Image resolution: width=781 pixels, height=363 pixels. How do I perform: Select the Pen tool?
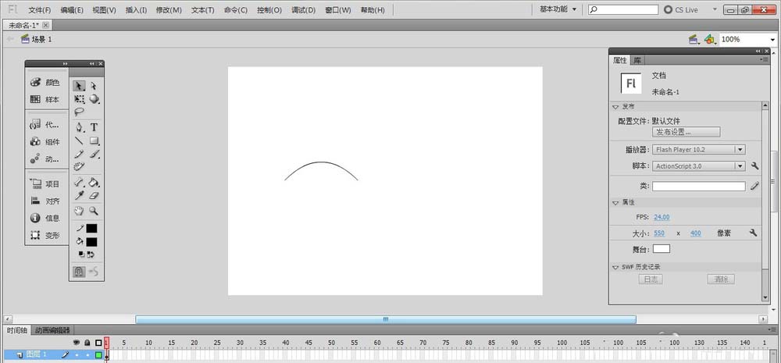click(79, 127)
